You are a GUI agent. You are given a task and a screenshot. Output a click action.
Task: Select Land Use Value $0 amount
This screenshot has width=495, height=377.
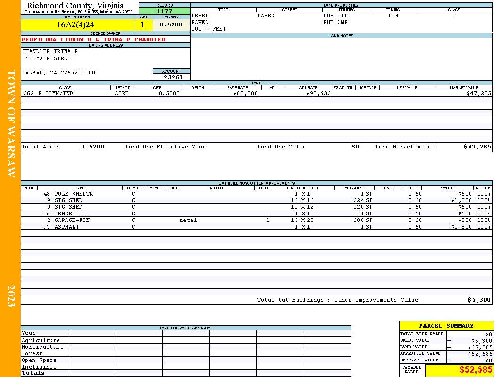[355, 147]
